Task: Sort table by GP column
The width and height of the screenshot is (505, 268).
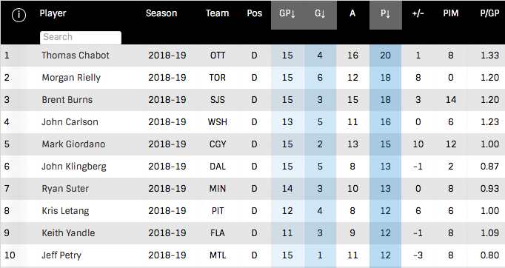Action: [287, 15]
